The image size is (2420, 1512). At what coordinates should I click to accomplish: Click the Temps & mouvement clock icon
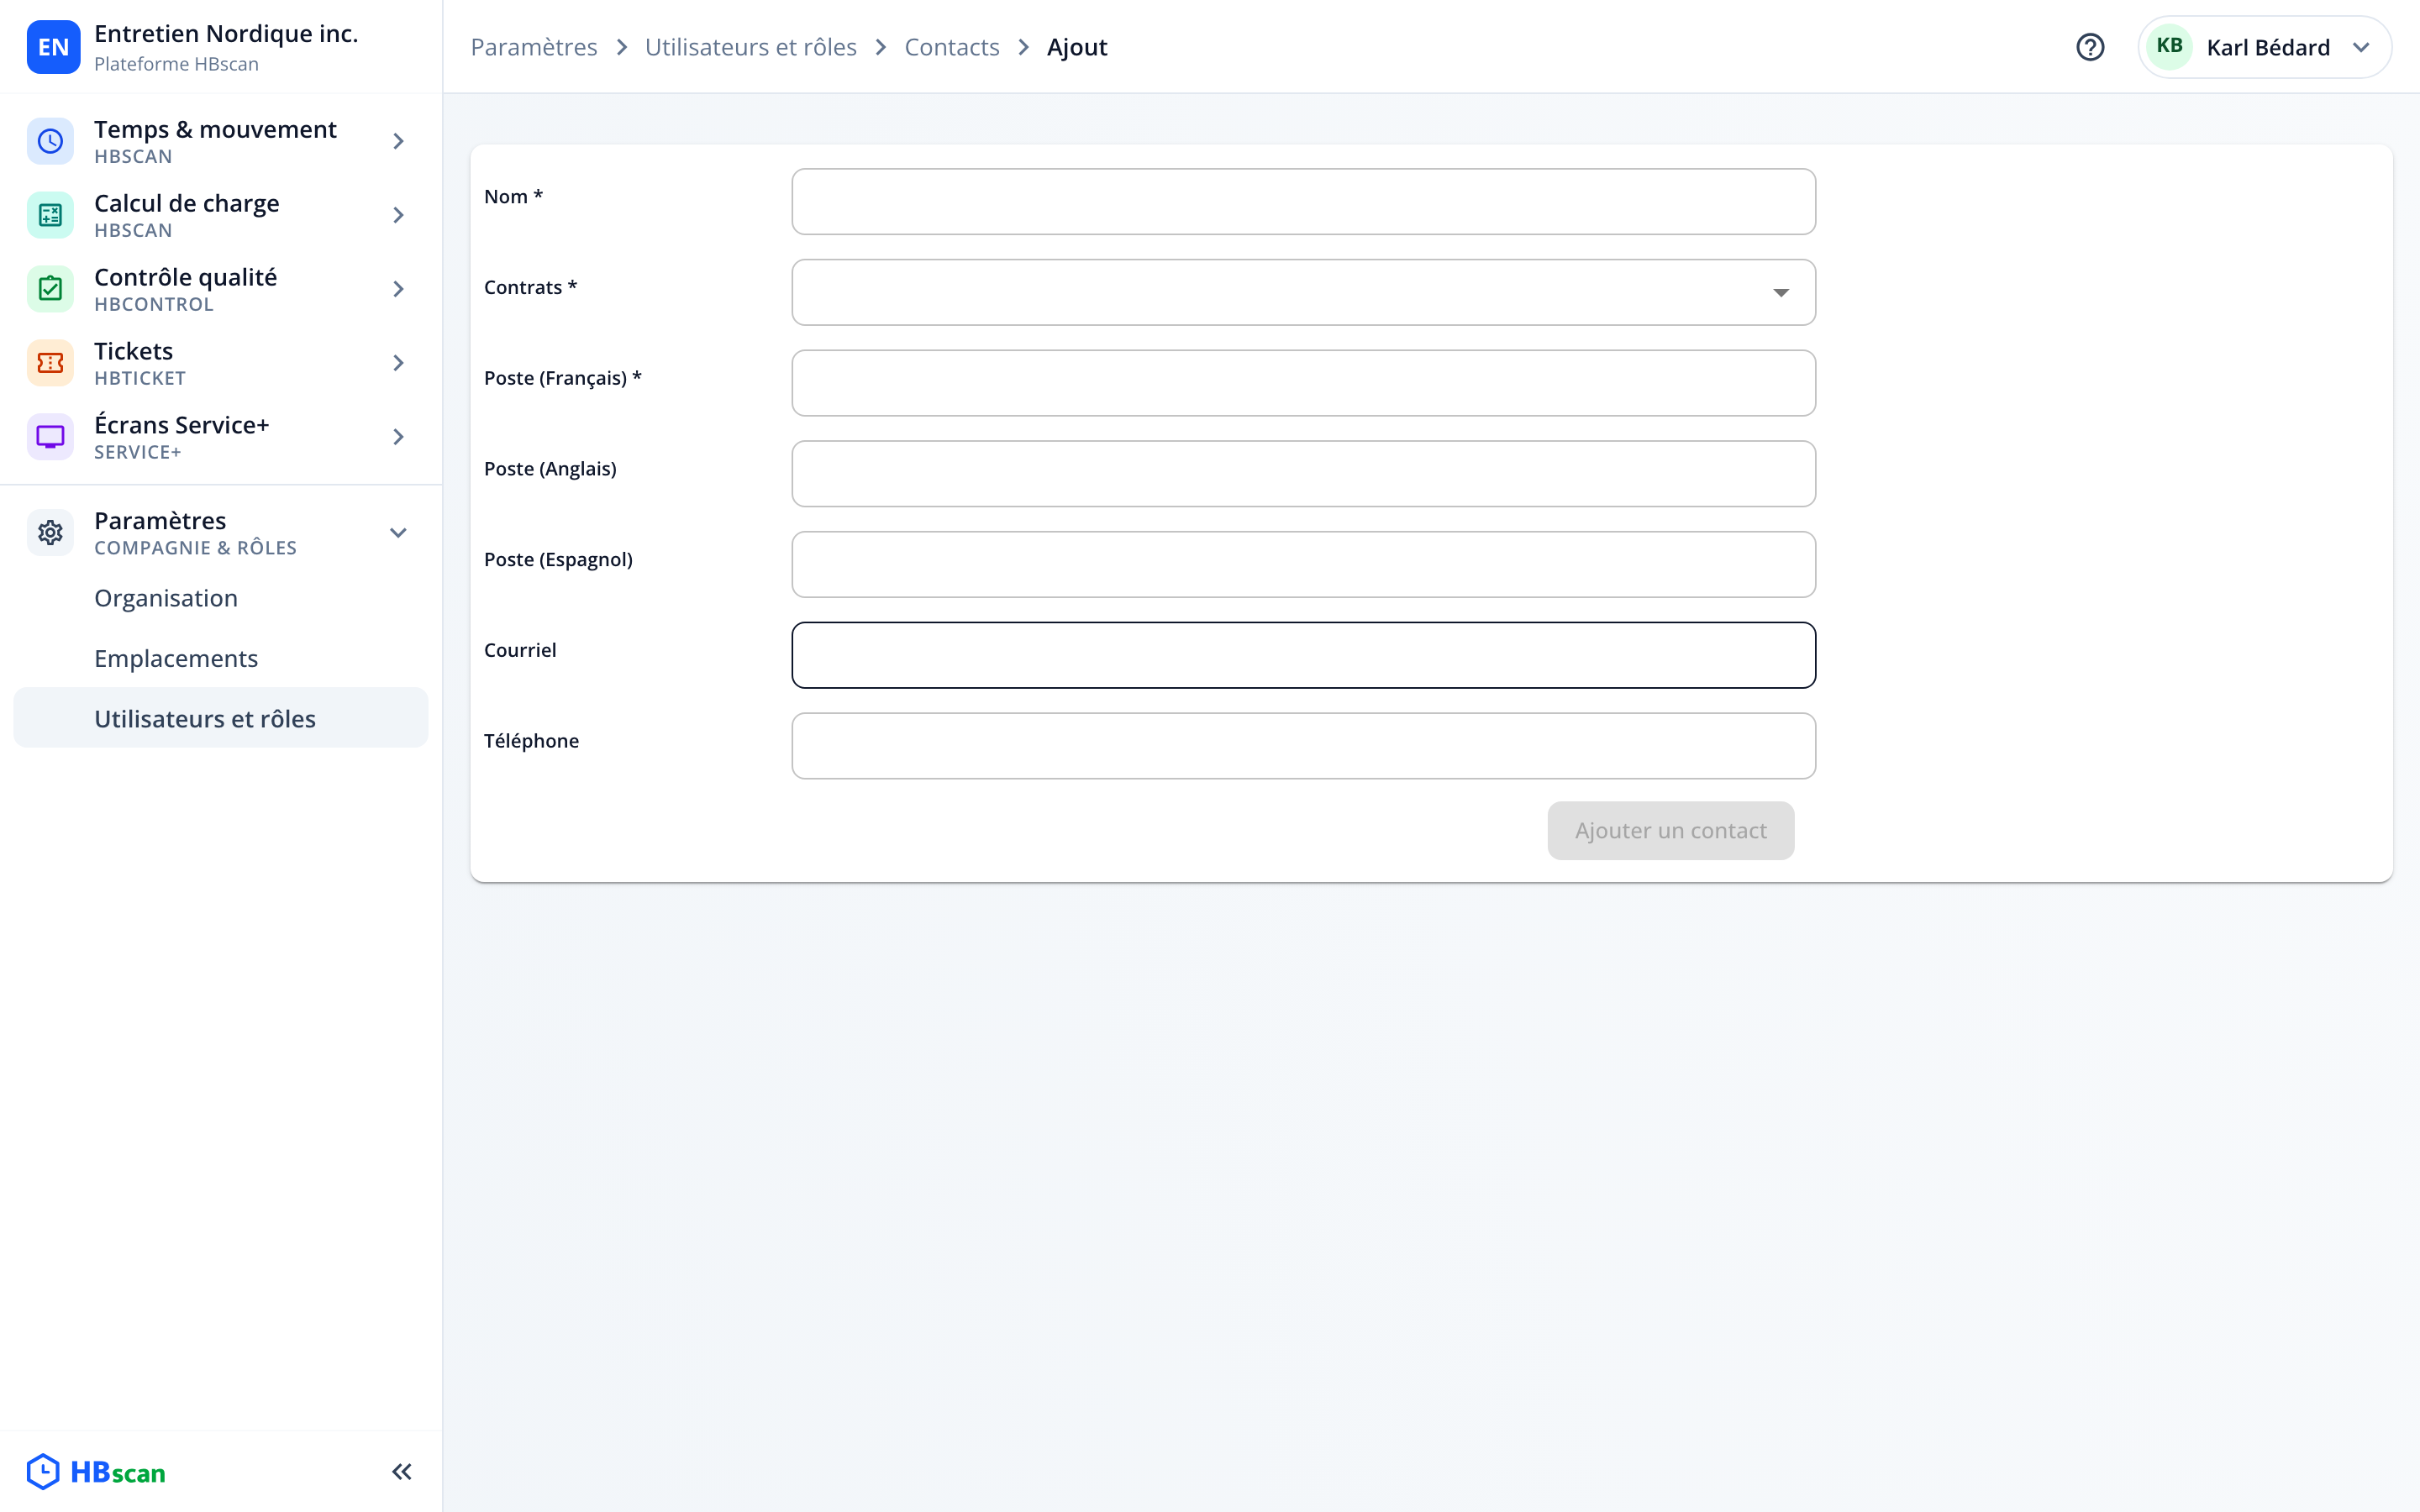coord(50,141)
